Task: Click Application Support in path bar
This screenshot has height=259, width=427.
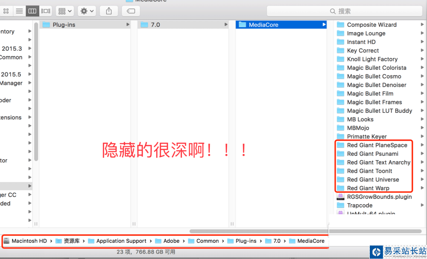Action: pos(117,241)
